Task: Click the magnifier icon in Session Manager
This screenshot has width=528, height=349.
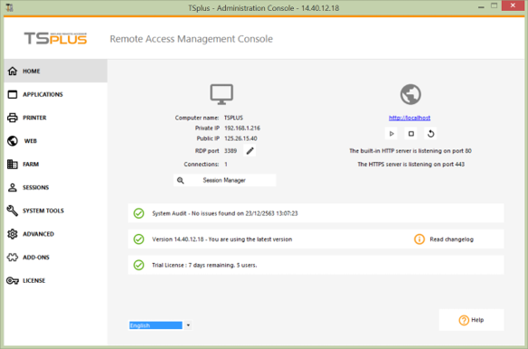Action: coord(181,180)
